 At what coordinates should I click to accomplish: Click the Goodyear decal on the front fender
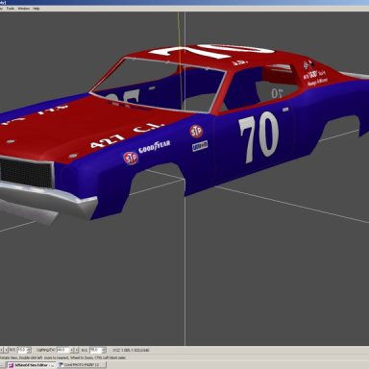[154, 147]
